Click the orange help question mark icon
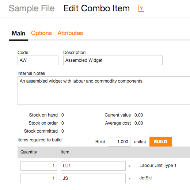Image resolution: width=190 pixels, height=190 pixels. (141, 8)
